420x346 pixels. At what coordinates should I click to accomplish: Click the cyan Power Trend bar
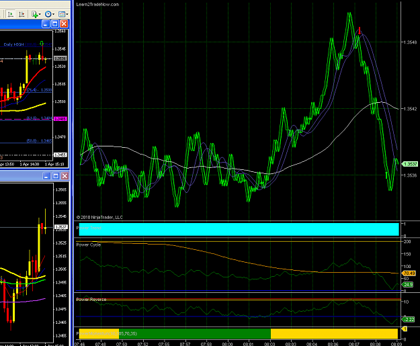click(x=239, y=229)
